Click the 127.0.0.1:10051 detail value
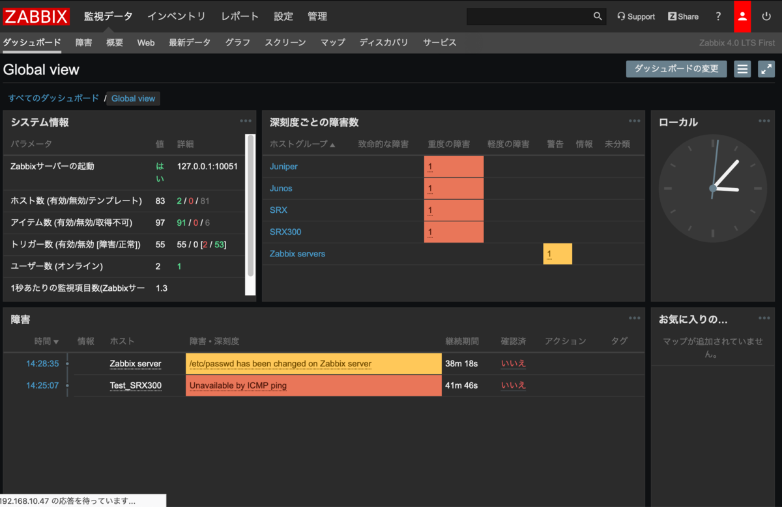This screenshot has height=507, width=782. (207, 167)
